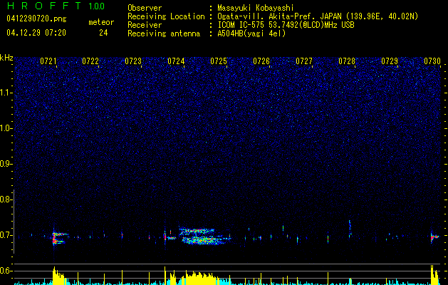This screenshot has width=448, height=285.
Task: Click the meteor echo at 0721
Action: (59, 238)
